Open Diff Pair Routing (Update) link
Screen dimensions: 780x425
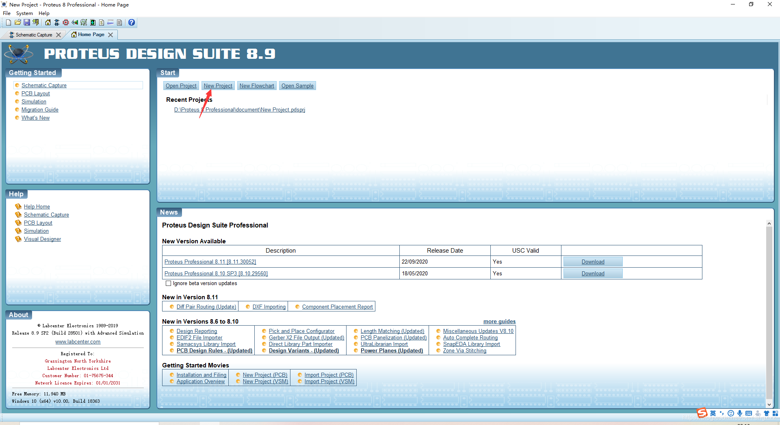[206, 307]
